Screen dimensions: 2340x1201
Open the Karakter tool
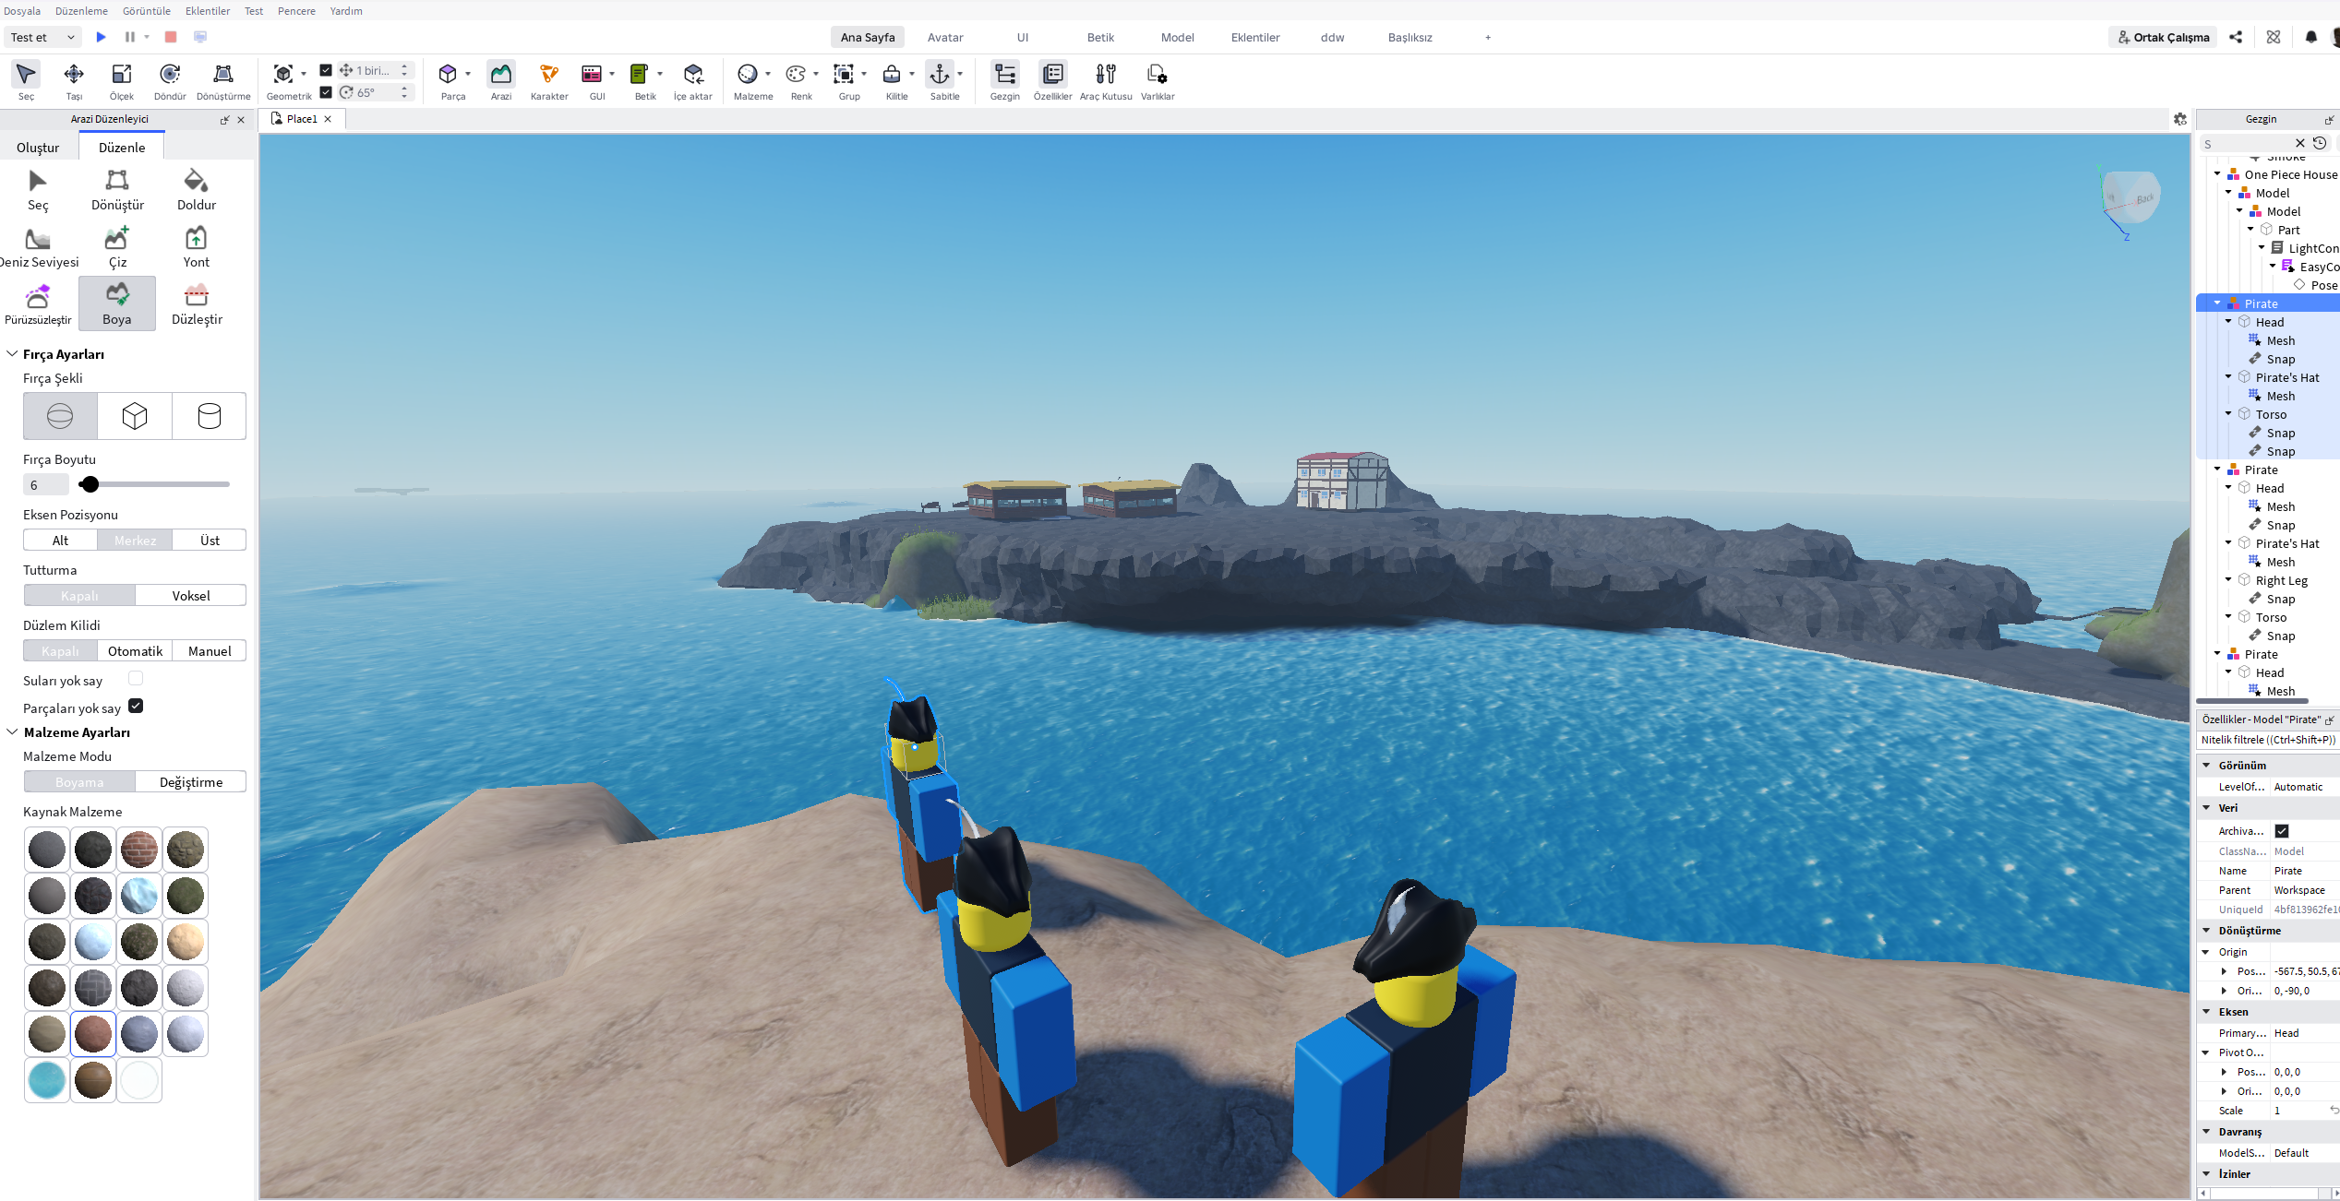click(549, 80)
